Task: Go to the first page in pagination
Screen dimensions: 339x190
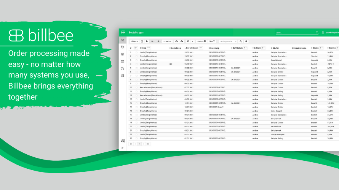Action: (131, 144)
